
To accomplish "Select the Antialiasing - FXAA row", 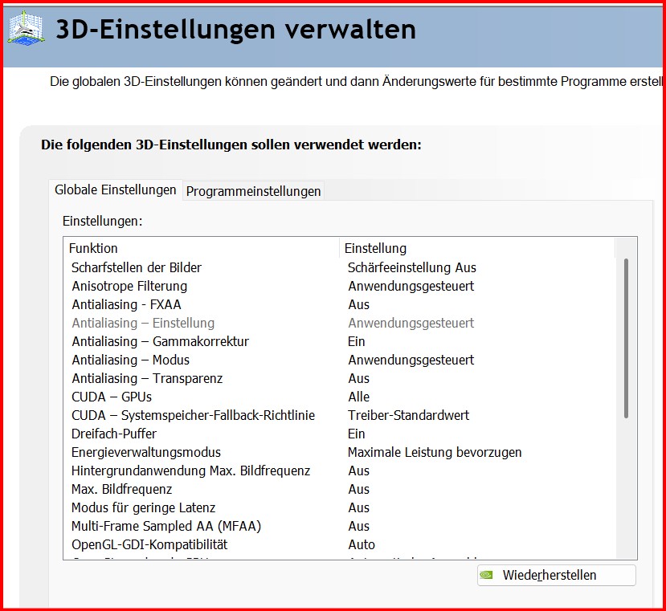I will (339, 304).
